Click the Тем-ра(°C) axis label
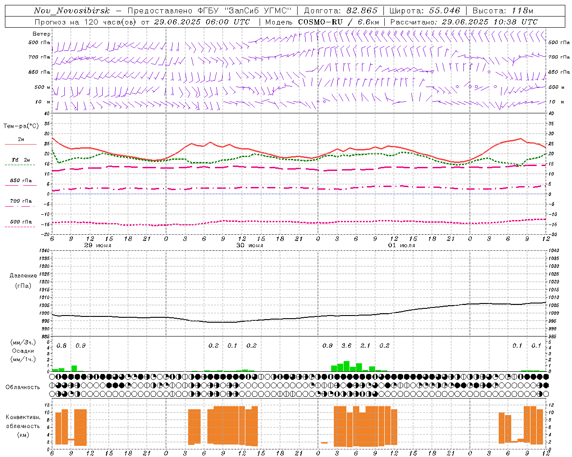Screen dimensions: 572x457 click(21, 126)
